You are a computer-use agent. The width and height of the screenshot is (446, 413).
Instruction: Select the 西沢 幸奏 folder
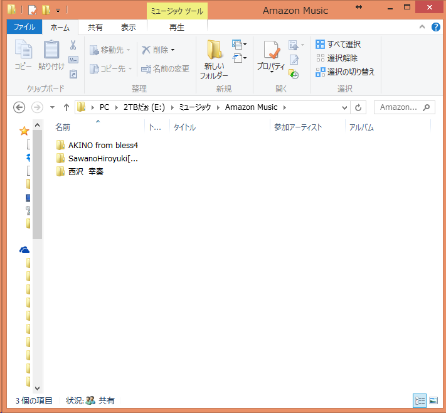(80, 171)
